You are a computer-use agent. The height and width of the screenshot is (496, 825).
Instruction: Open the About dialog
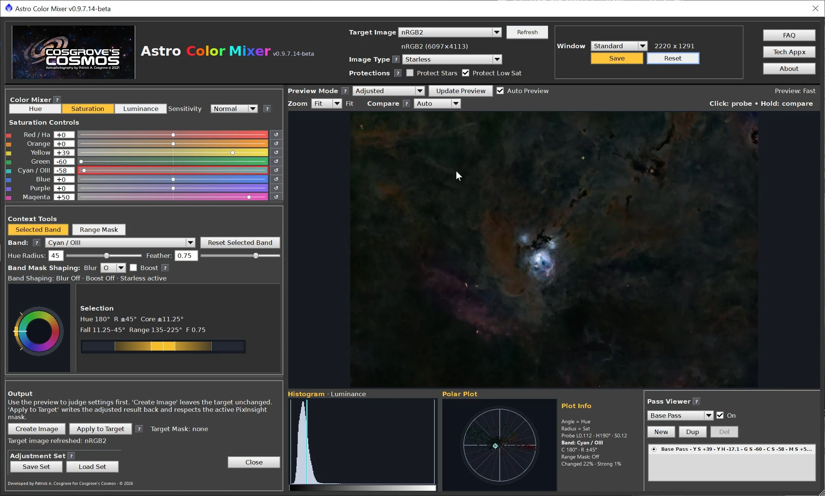[789, 69]
